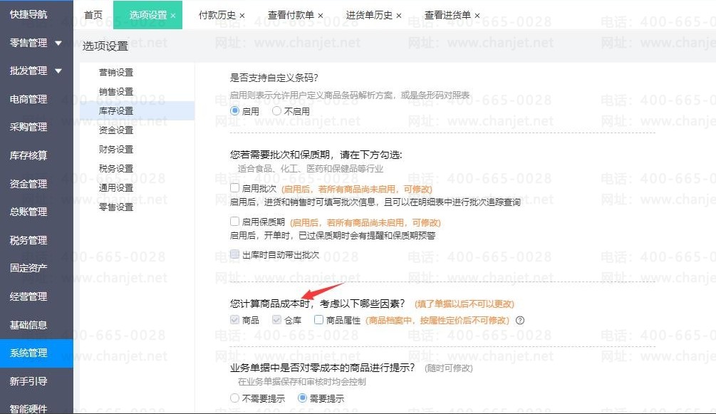Click the 适合食品、化工、医药和保健品等行业 hint text
Viewport: 716px width, 414px height.
311,169
